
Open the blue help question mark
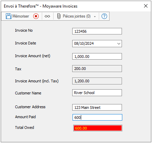pos(104,16)
